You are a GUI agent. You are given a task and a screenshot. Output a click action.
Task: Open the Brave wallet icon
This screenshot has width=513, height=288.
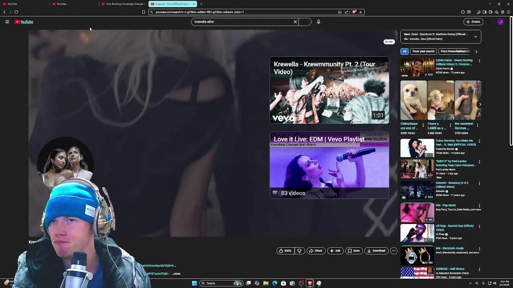tap(491, 12)
